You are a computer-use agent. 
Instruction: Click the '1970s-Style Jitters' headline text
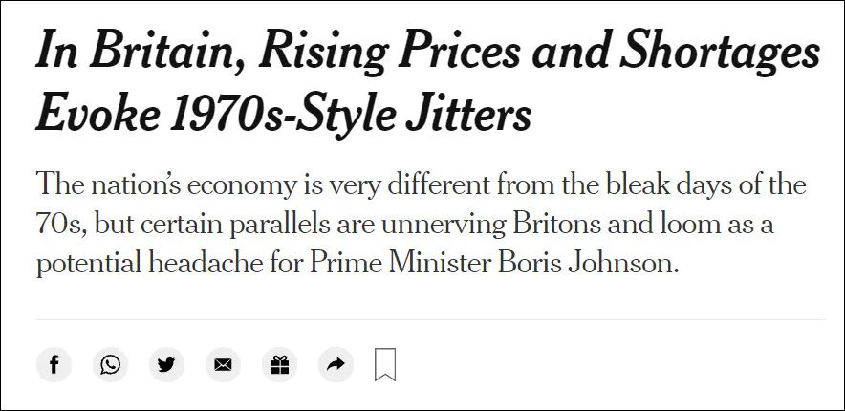click(350, 114)
